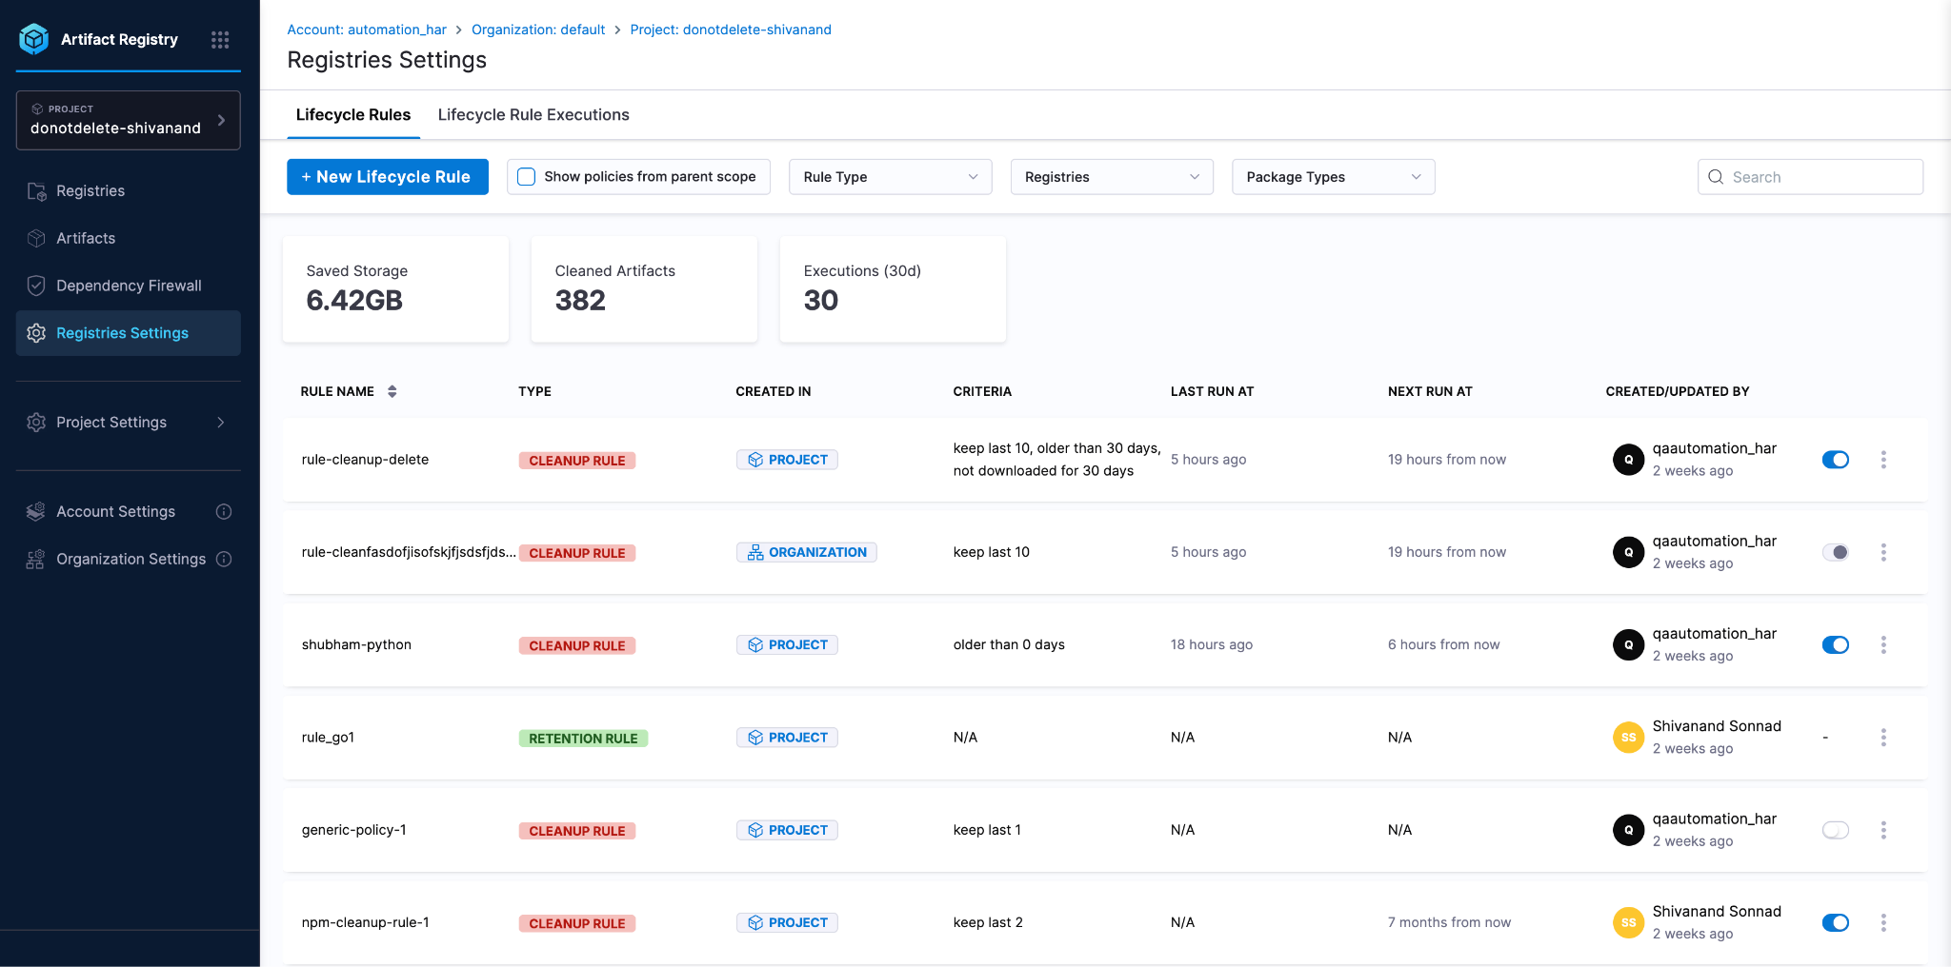
Task: Switch to Lifecycle Rule Executions tab
Action: coord(533,115)
